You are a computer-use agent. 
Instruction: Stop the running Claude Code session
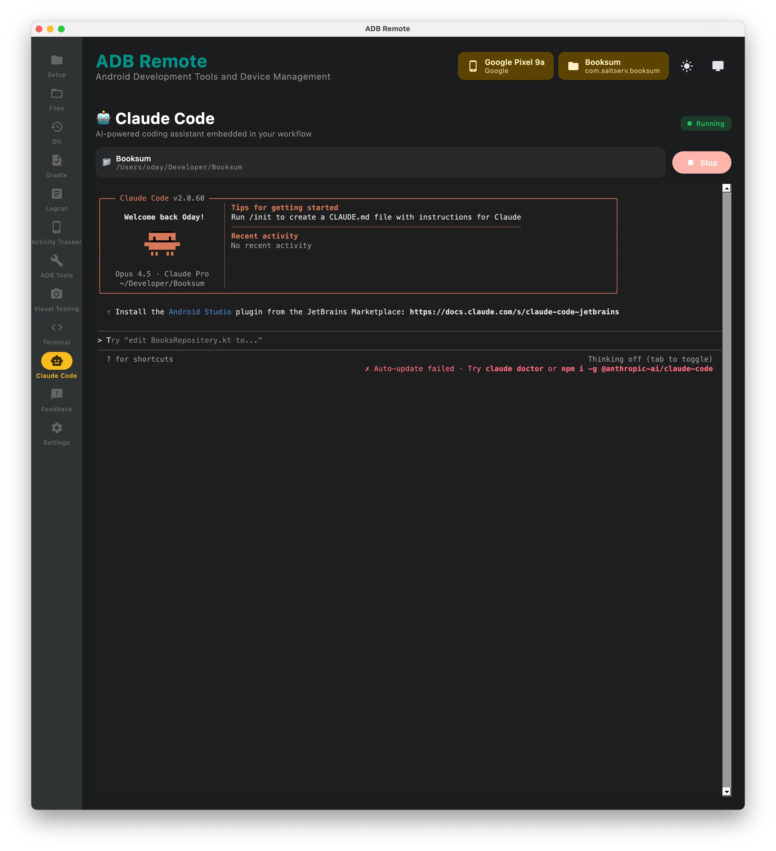(702, 162)
